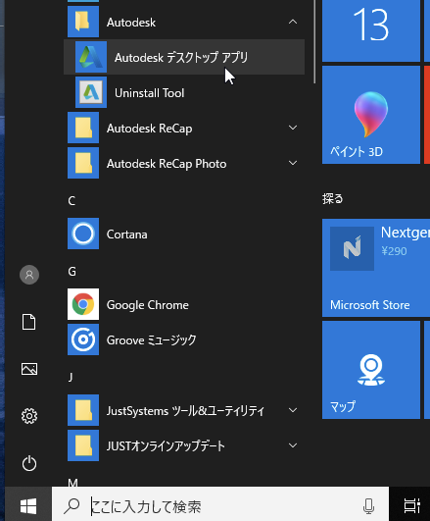430x521 pixels.
Task: Click the letter J section header
Action: 71,377
